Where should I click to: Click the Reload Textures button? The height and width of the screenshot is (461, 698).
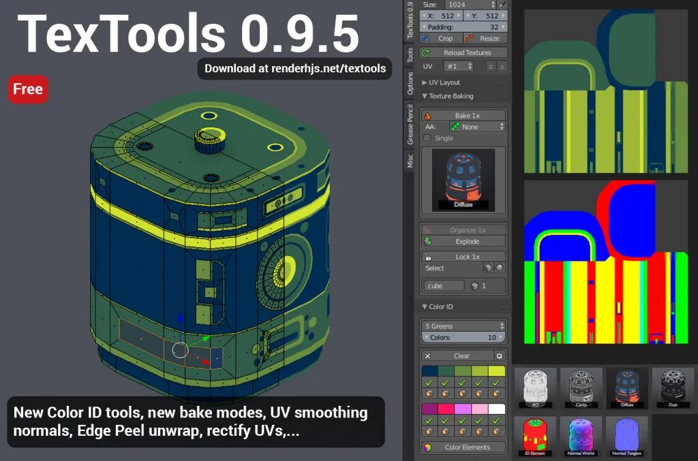click(x=464, y=53)
